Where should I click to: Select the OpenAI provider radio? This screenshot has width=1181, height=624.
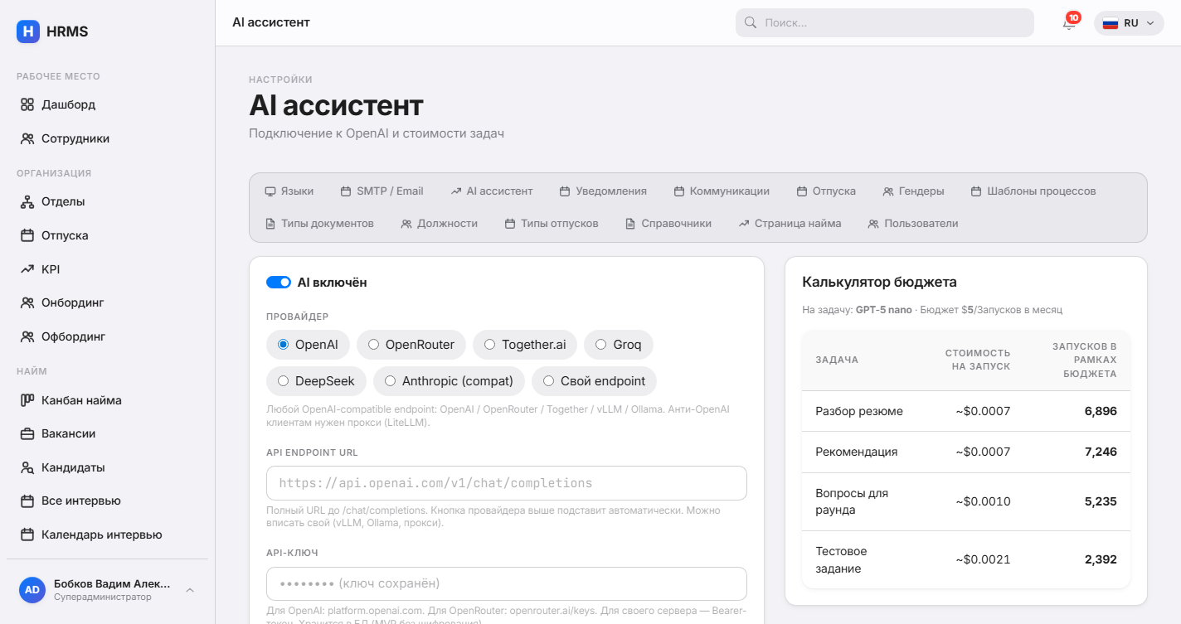pyautogui.click(x=284, y=345)
